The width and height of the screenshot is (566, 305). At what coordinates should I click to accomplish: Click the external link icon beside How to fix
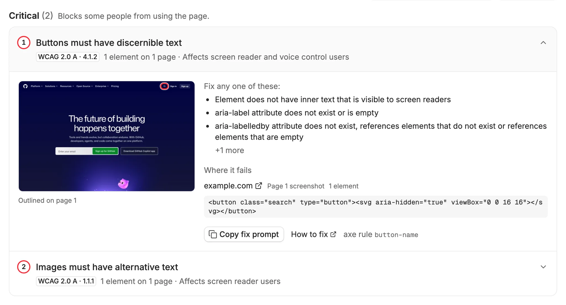coord(333,234)
